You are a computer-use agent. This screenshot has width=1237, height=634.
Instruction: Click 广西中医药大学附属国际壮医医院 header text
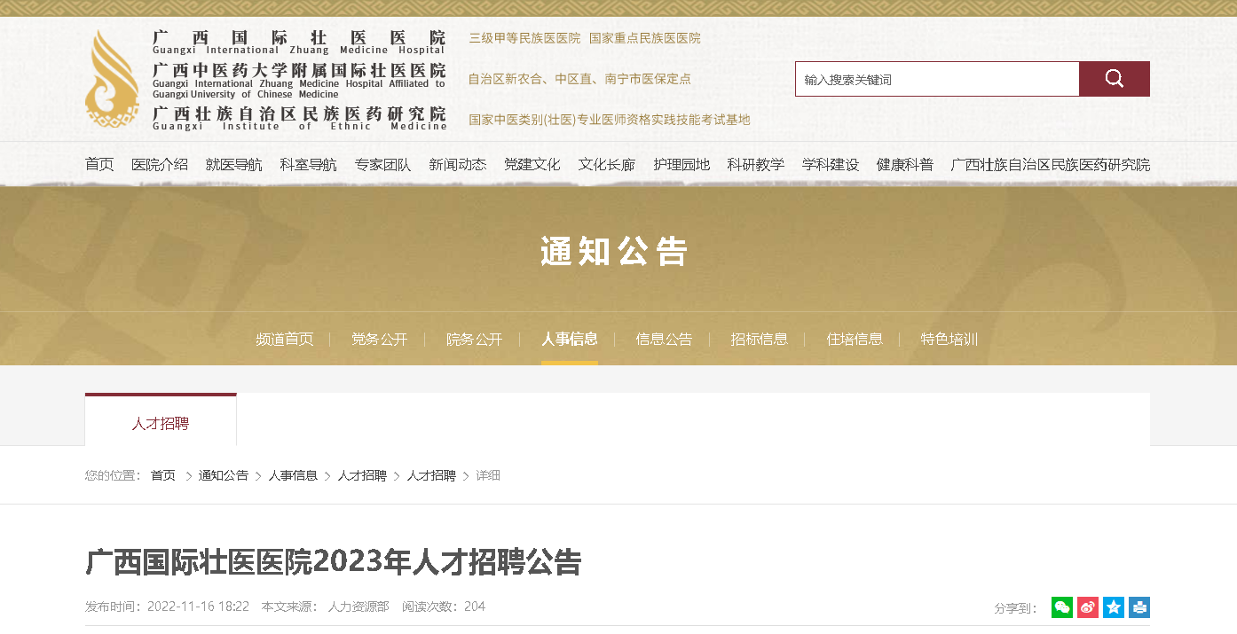coord(299,70)
